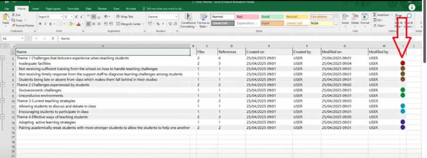Collapse the Theme 2 outline group
This screenshot has width=427, height=158.
pyautogui.click(x=3, y=85)
